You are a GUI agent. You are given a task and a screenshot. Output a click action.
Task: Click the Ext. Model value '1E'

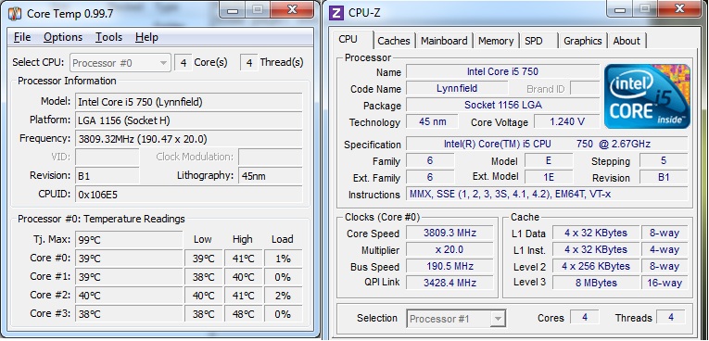[x=549, y=177]
